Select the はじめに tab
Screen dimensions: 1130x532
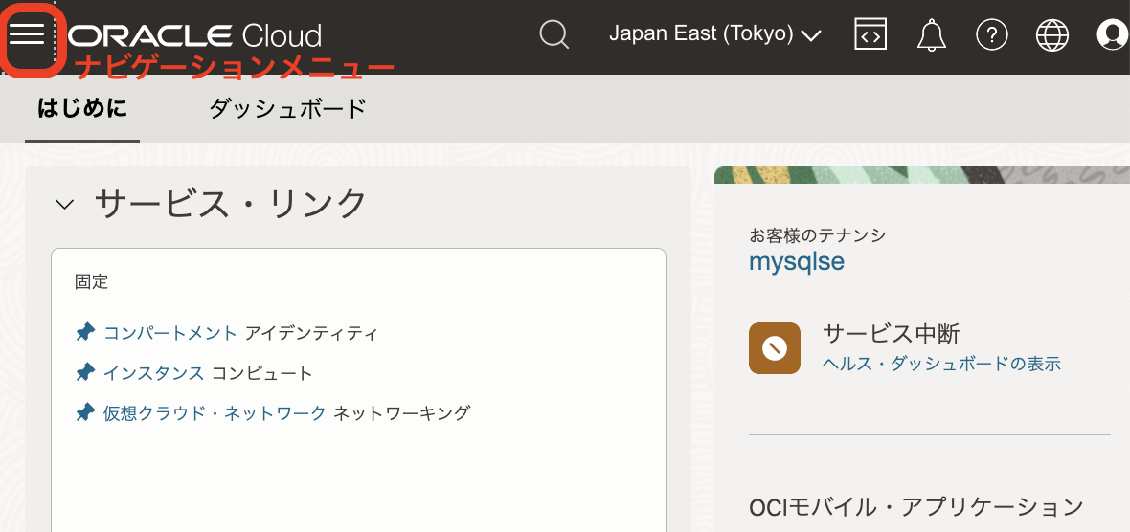pos(82,109)
